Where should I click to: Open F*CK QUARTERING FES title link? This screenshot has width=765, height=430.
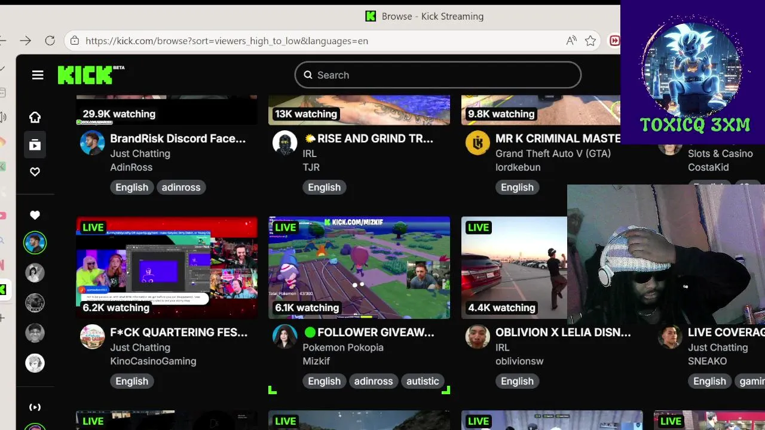[179, 332]
